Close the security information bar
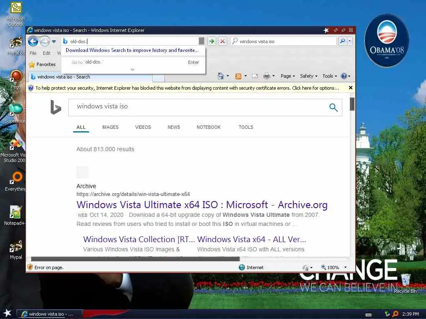The width and height of the screenshot is (426, 319). coord(350,88)
